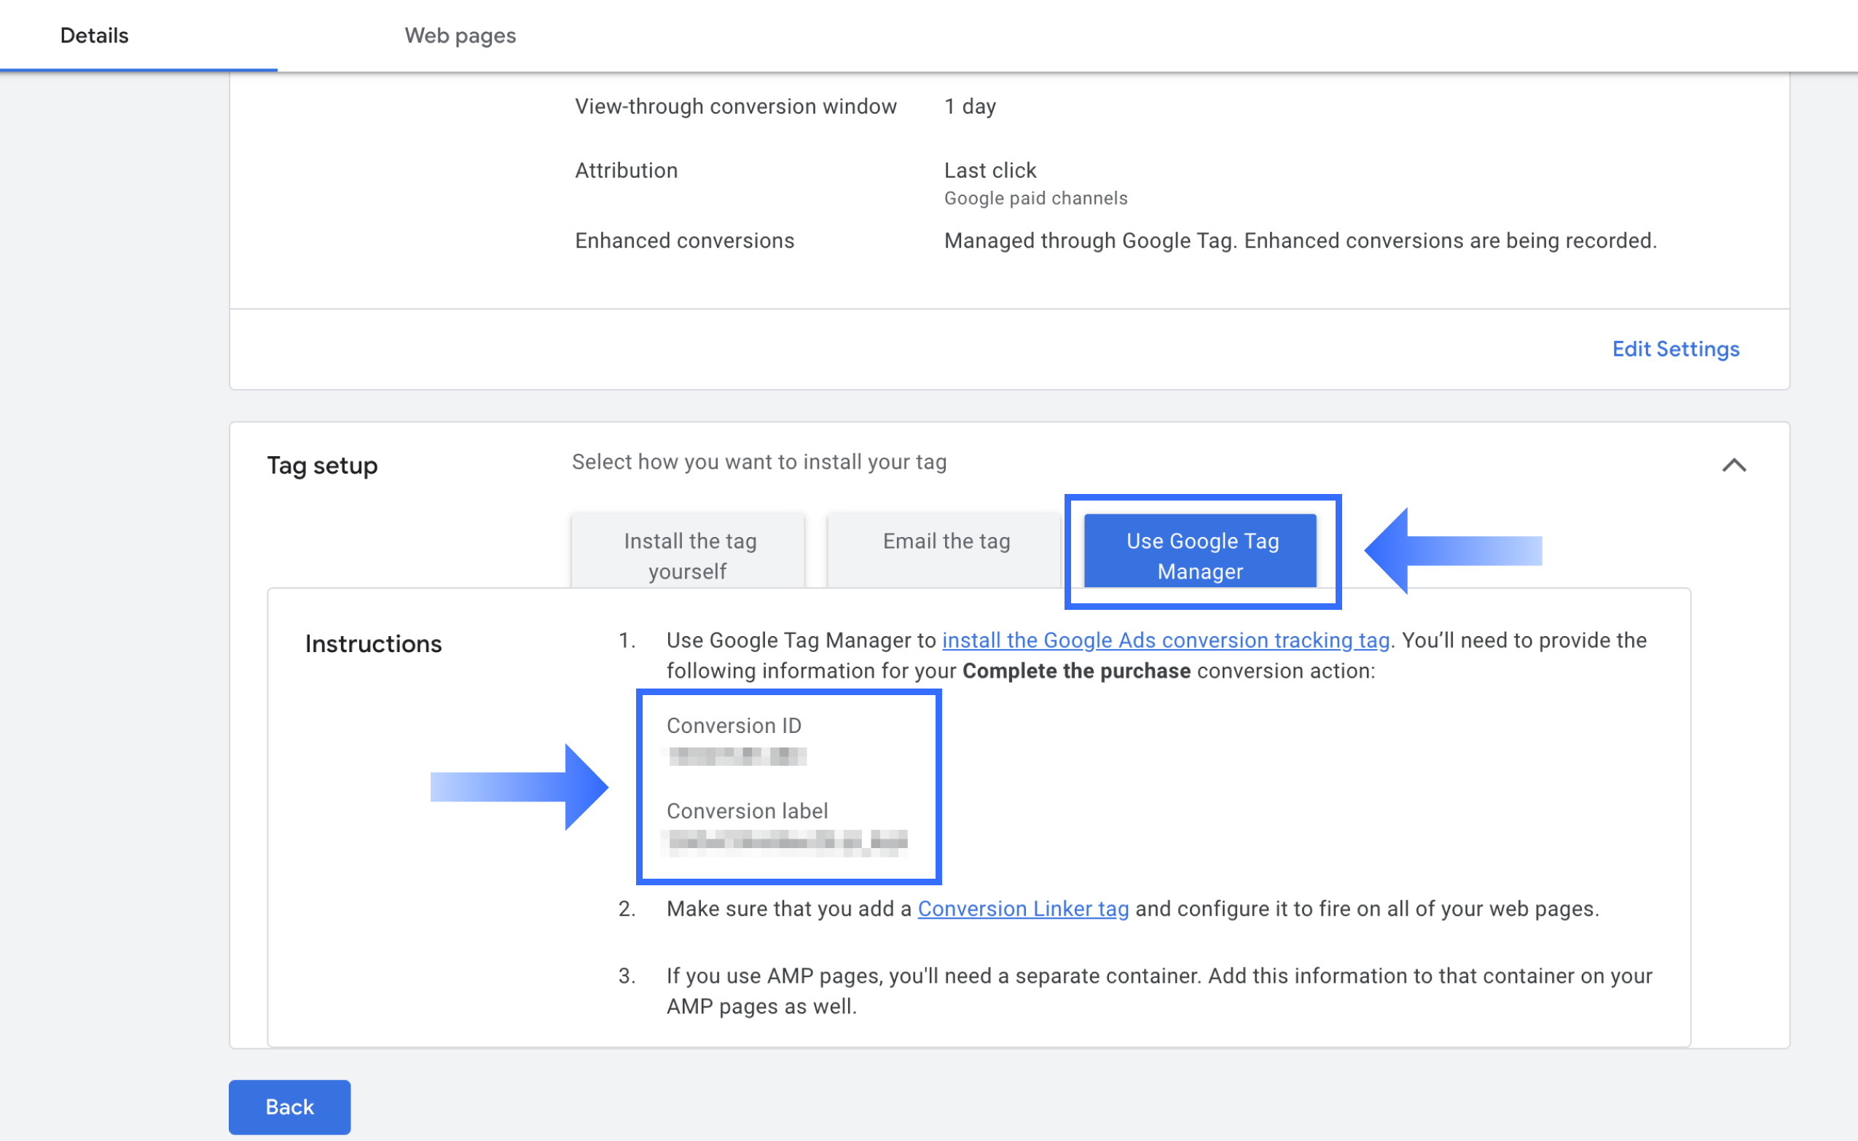
Task: Click the Instructions heading
Action: (373, 643)
